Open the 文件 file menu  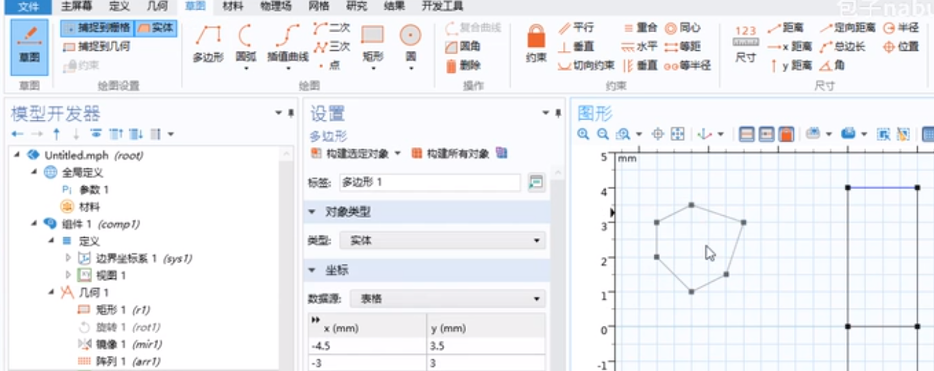coord(28,7)
